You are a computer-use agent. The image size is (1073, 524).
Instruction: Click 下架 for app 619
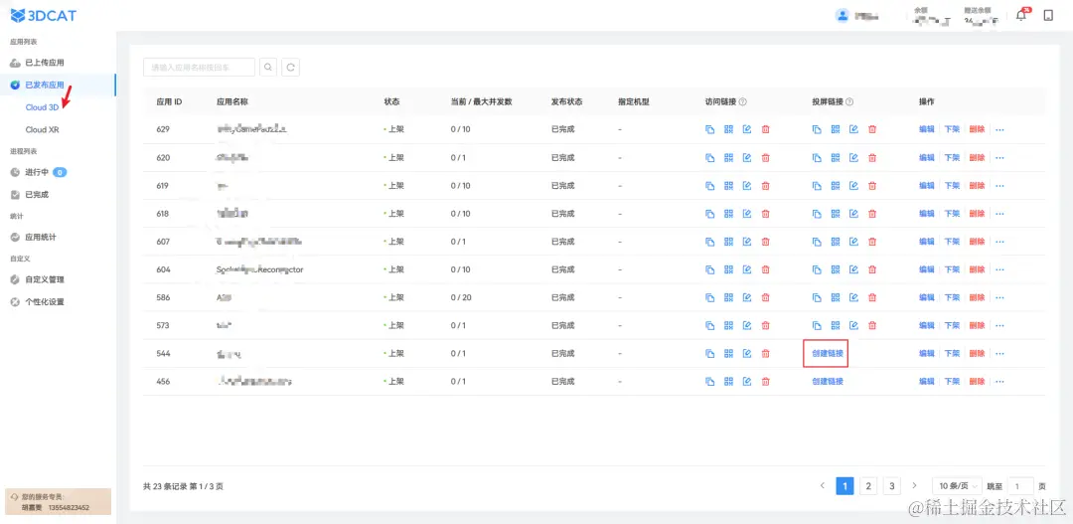click(x=952, y=186)
